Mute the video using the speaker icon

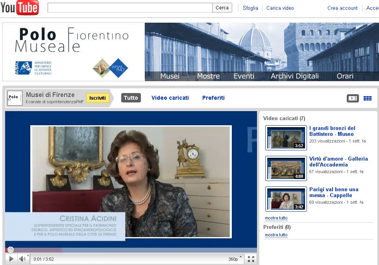point(22,259)
